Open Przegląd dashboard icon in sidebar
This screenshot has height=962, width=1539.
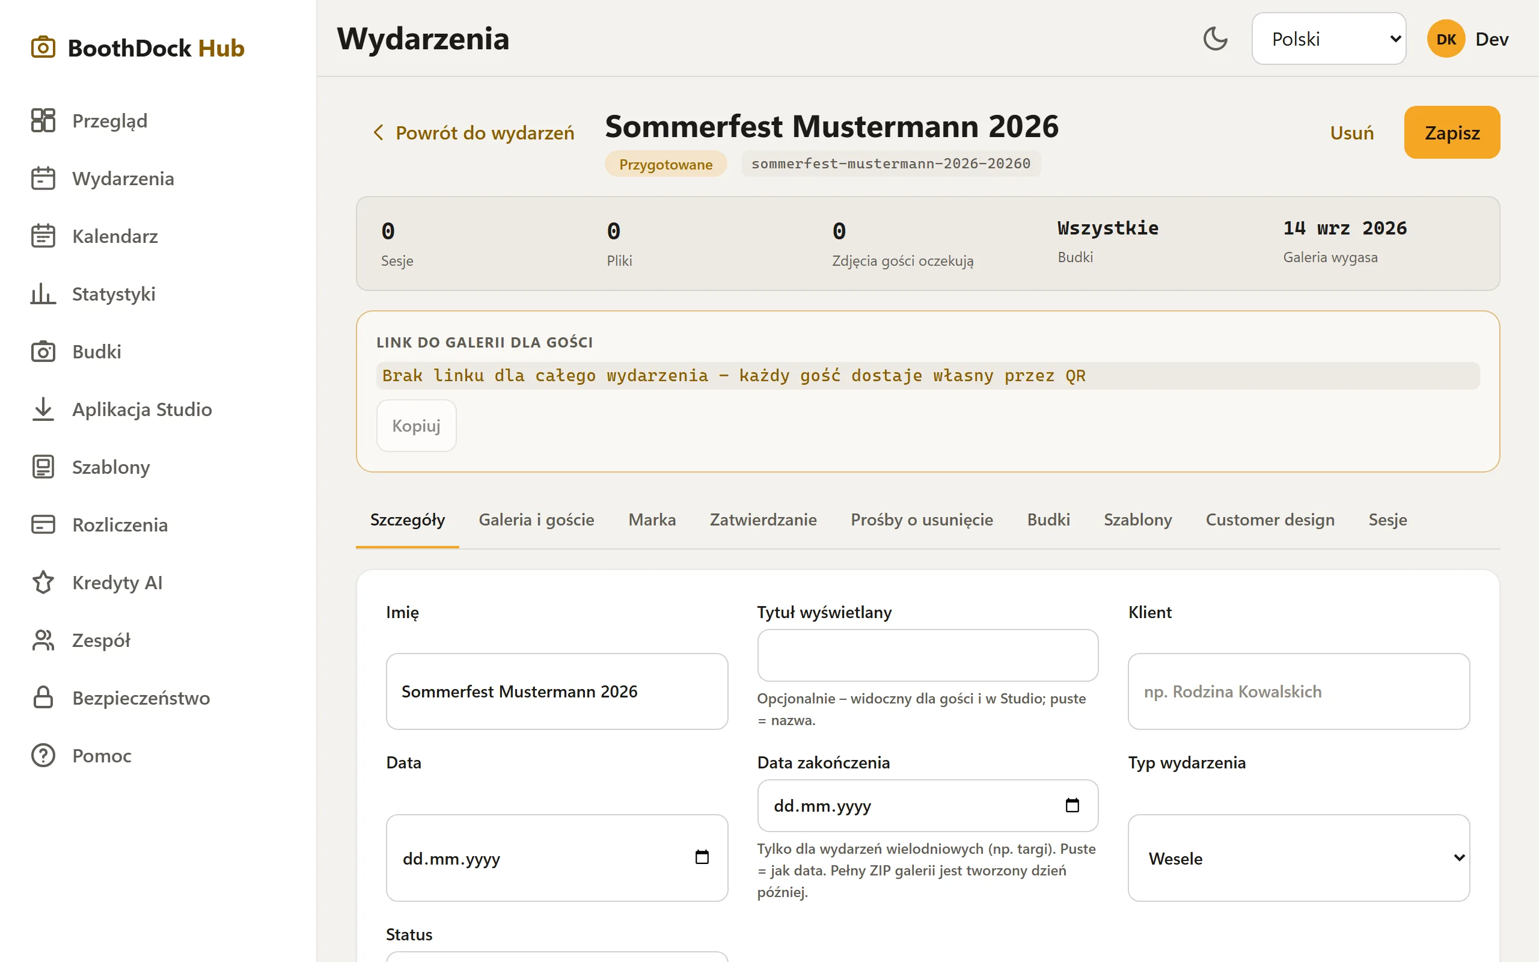[43, 120]
